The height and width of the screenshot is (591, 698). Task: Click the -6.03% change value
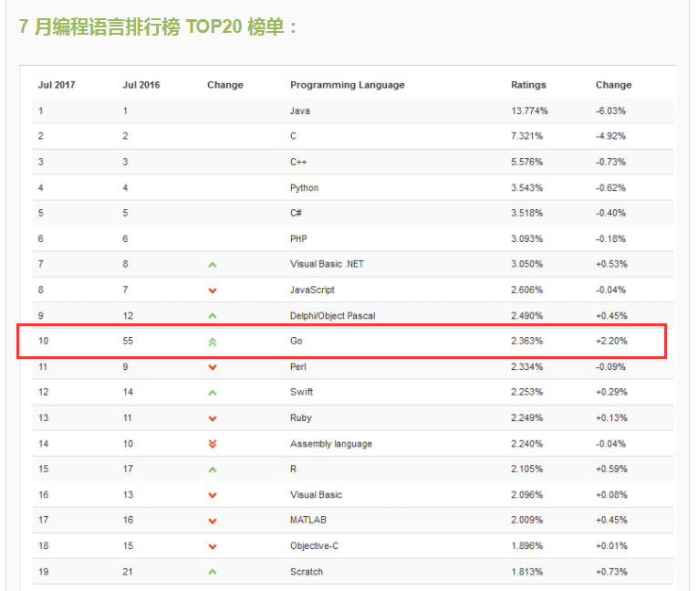(x=610, y=111)
